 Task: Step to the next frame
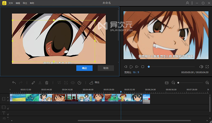coord(137,67)
